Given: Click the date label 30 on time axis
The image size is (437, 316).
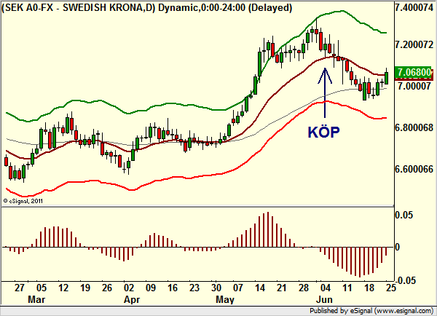Looking at the screenshot, I should [216, 288].
